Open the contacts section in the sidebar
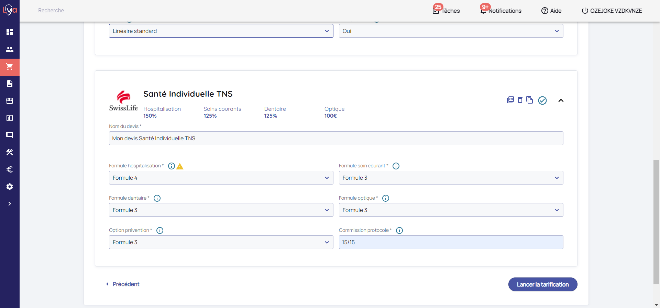The height and width of the screenshot is (308, 660). click(10, 49)
